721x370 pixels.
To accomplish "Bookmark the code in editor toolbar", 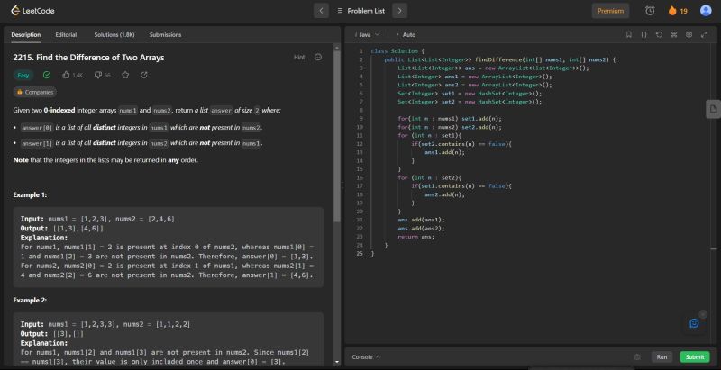I will coord(629,34).
